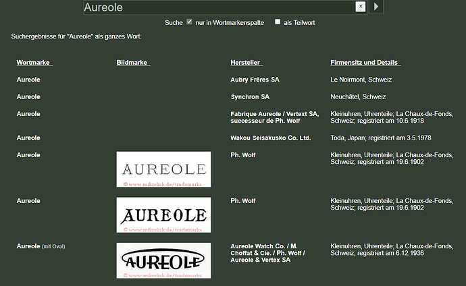Viewport: 466px width, 286px height.
Task: Select Fabrique Aureole / Vertext SA entry
Action: click(x=275, y=117)
